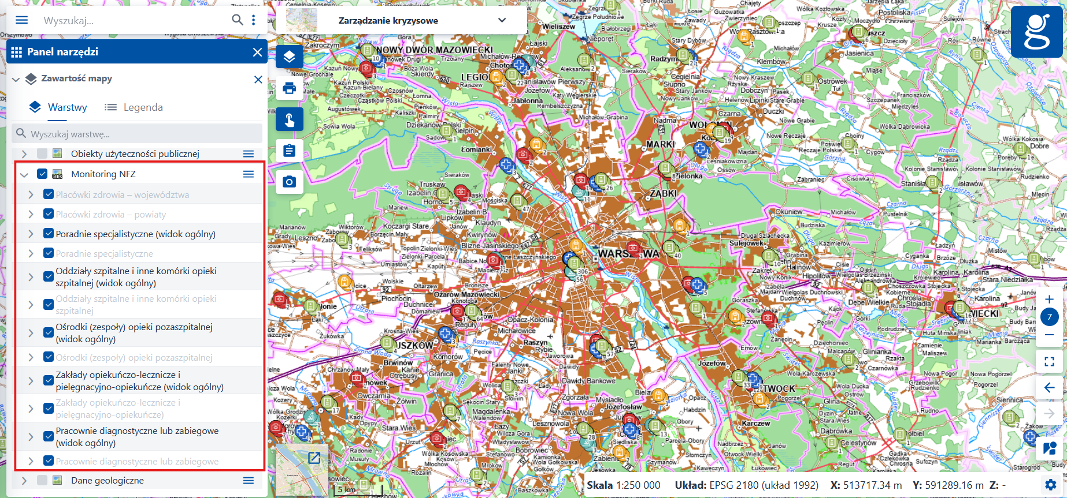Toggle fullscreen map view
The width and height of the screenshot is (1067, 498).
tap(1049, 362)
